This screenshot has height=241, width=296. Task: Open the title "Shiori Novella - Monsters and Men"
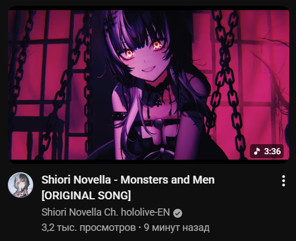tap(128, 180)
